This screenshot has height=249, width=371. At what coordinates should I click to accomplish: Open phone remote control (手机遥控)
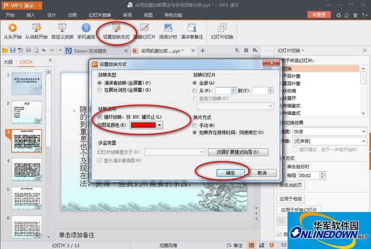click(86, 31)
